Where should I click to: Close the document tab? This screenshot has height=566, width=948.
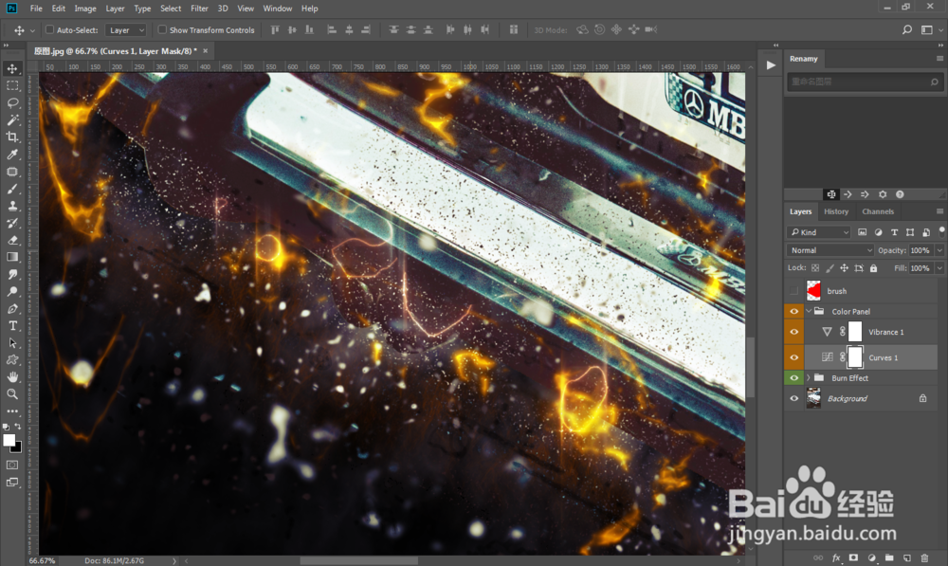pyautogui.click(x=206, y=51)
